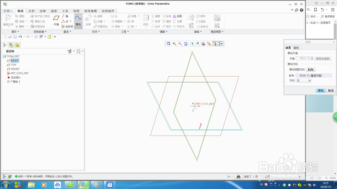Select the 拉伸 (Extrude) tool
Image resolution: width=337 pixels, height=189 pixels.
pos(88,21)
